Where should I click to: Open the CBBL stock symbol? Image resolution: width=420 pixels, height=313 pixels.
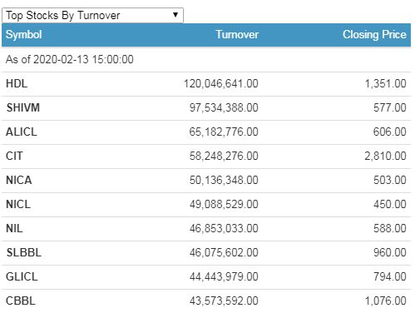(21, 301)
